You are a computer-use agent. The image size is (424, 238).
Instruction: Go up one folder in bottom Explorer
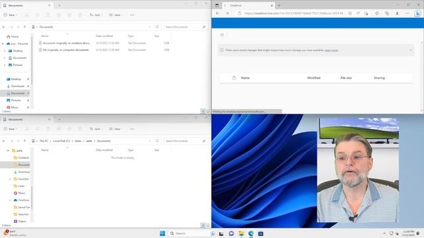click(25, 141)
